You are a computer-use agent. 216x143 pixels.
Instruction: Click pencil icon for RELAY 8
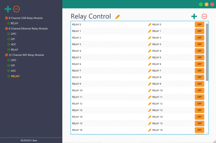[150, 77]
